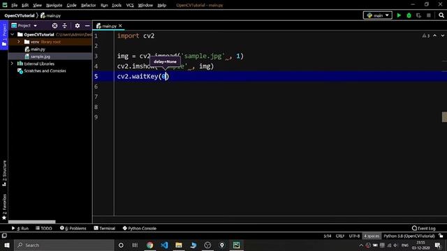
Task: Open the Project view selector dropdown
Action: (x=24, y=26)
